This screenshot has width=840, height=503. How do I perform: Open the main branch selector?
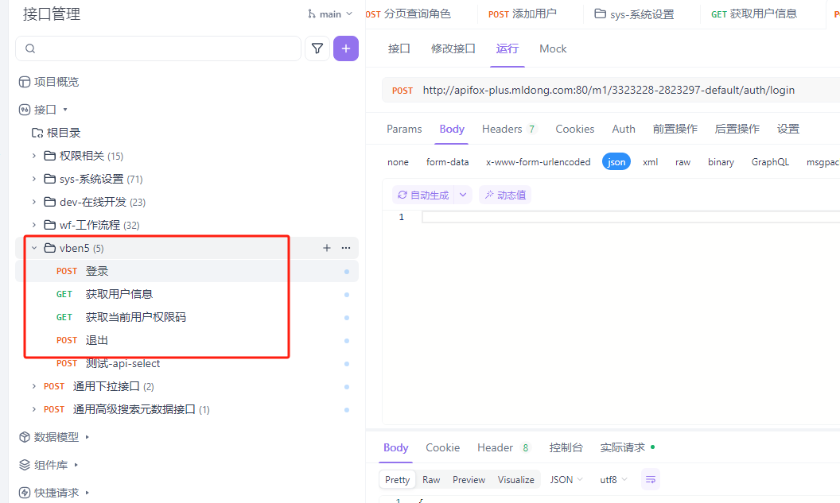pyautogui.click(x=330, y=14)
